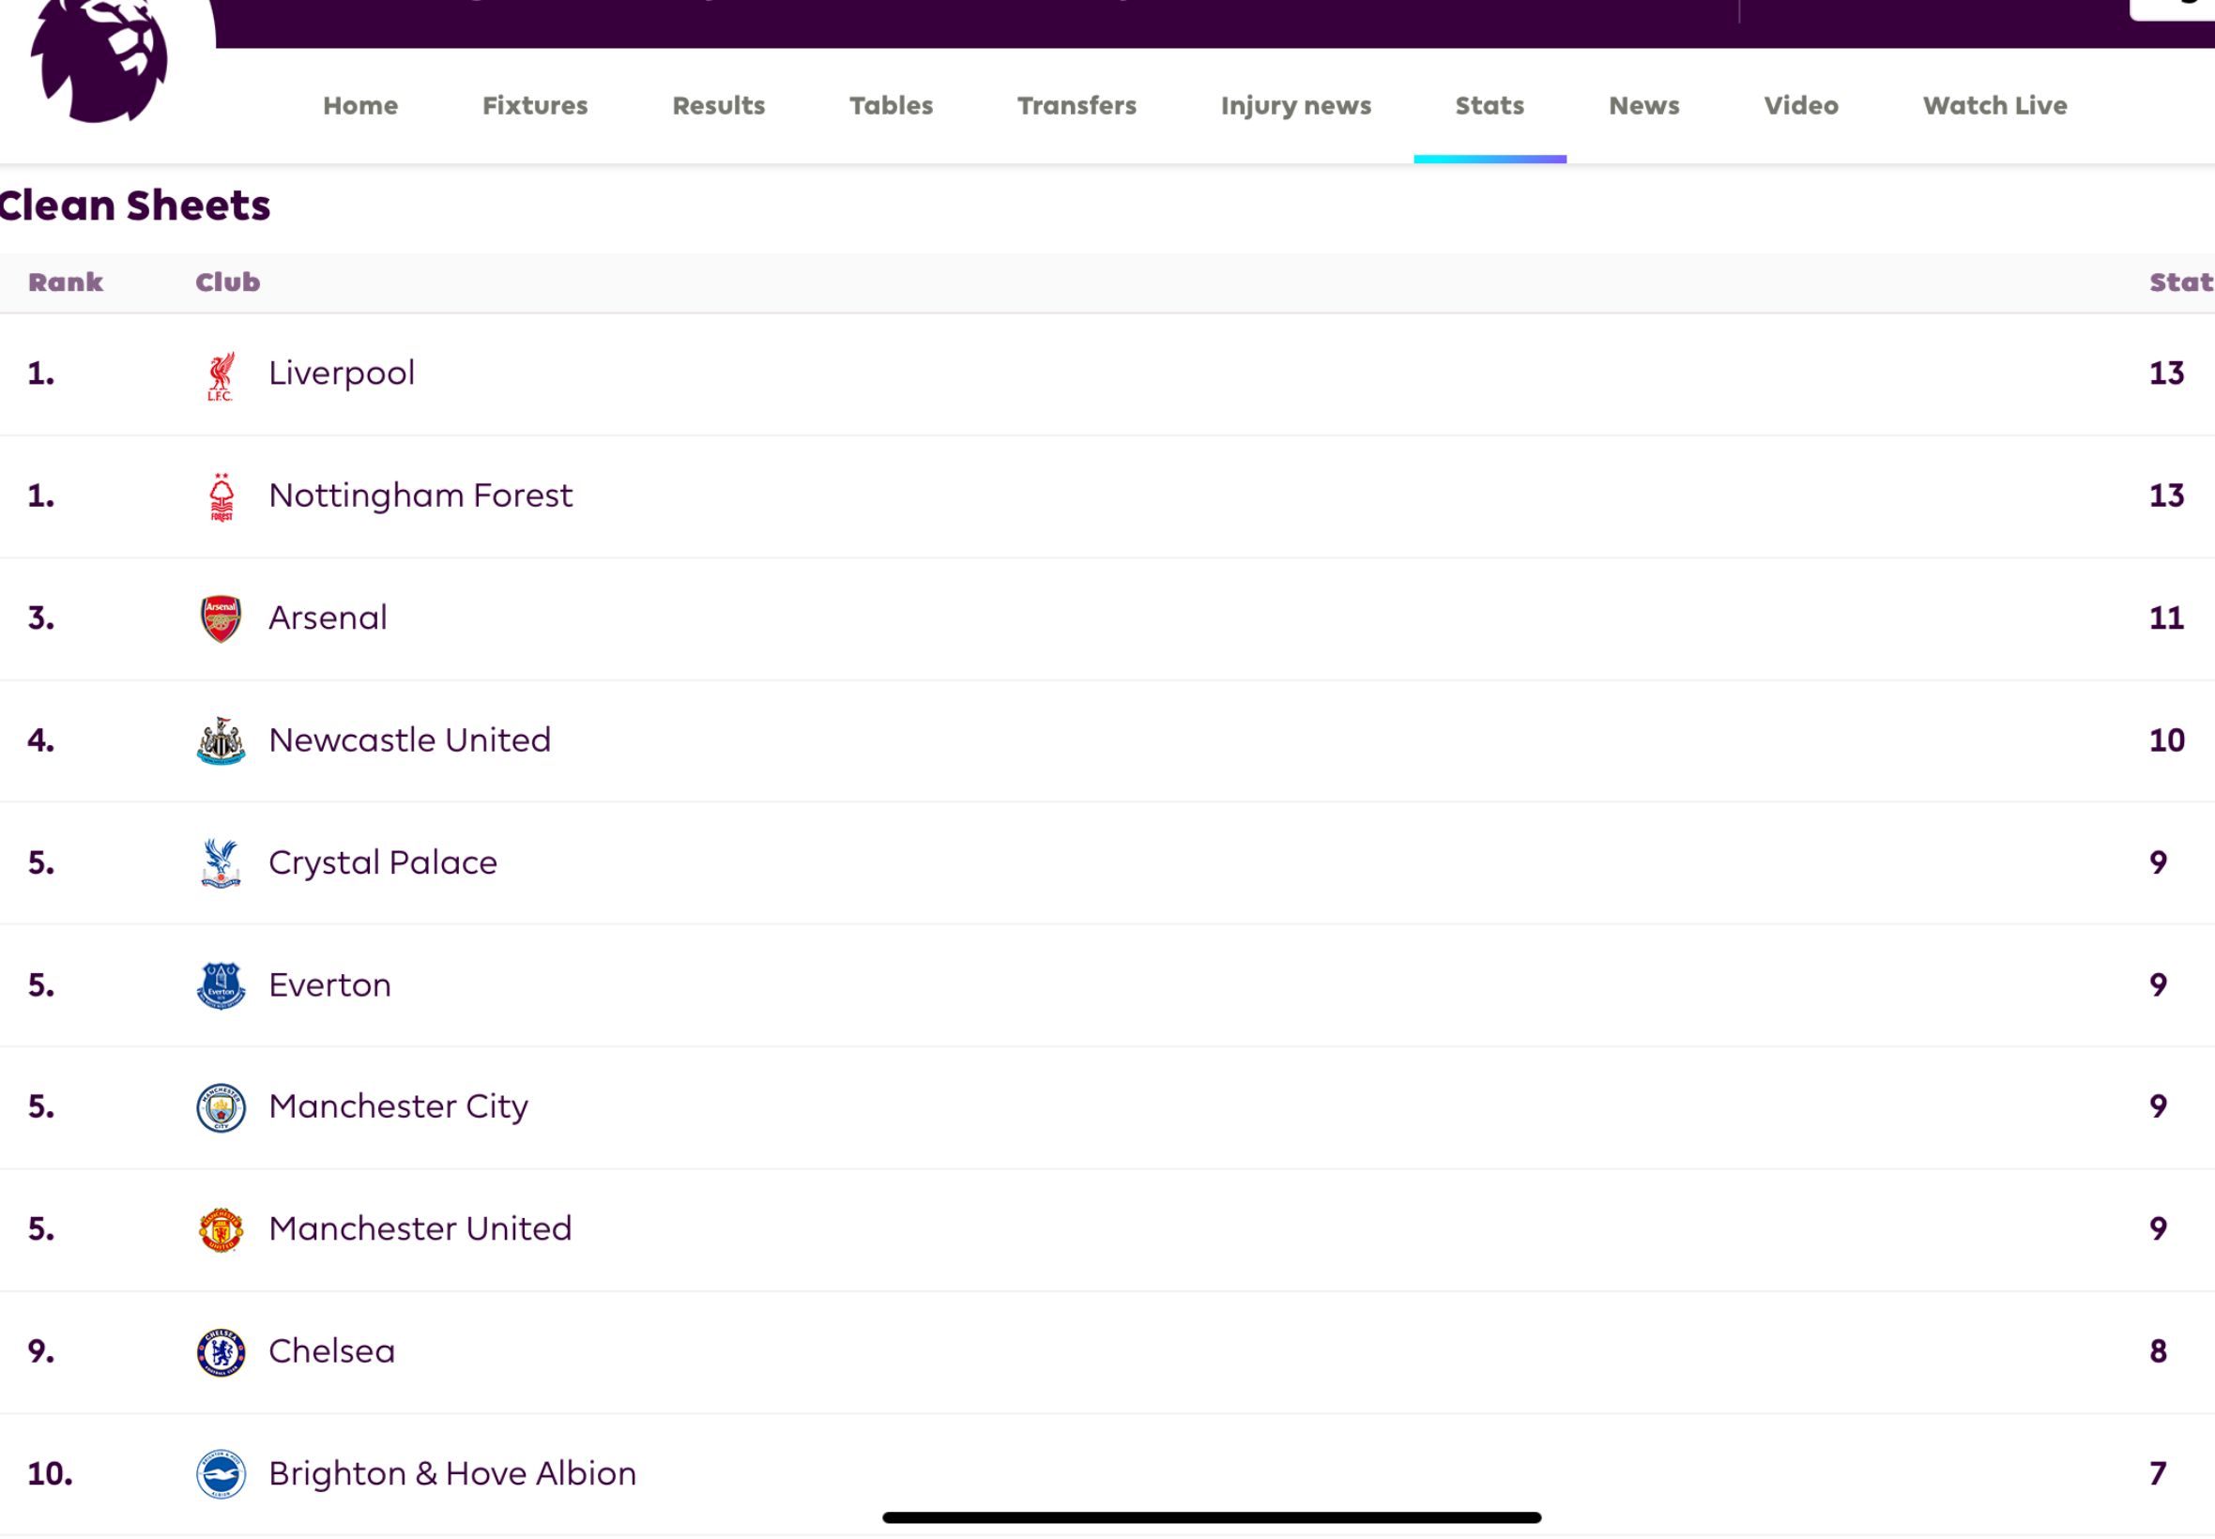Open the Nottingham Forest club link
Screen dimensions: 2215x1539
coord(420,495)
